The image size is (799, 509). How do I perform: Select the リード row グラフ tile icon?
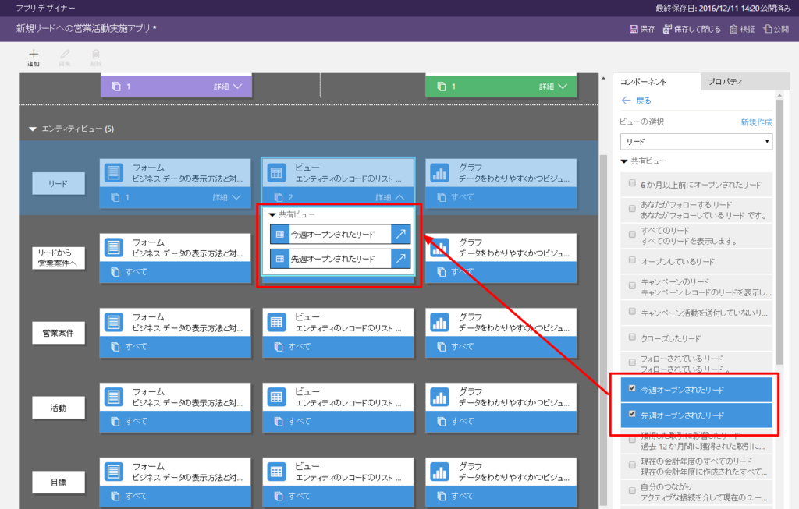(440, 173)
